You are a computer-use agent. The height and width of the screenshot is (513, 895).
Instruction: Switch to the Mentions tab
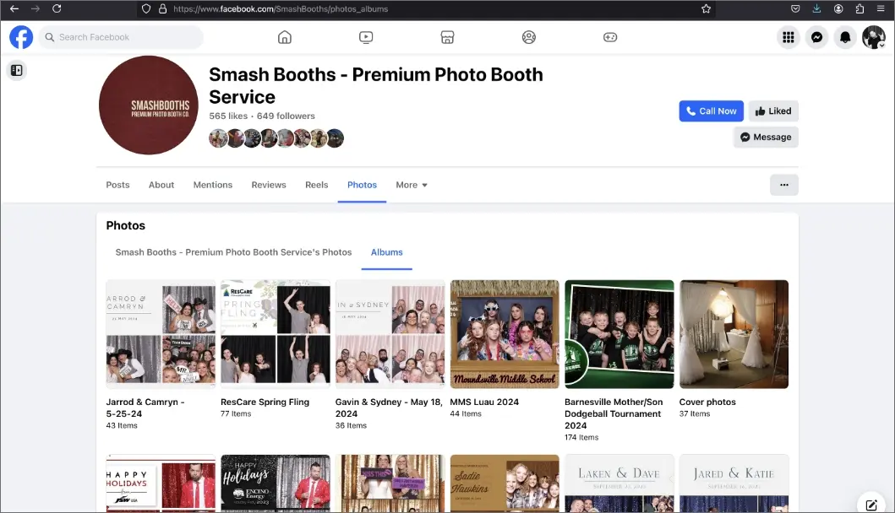[213, 185]
